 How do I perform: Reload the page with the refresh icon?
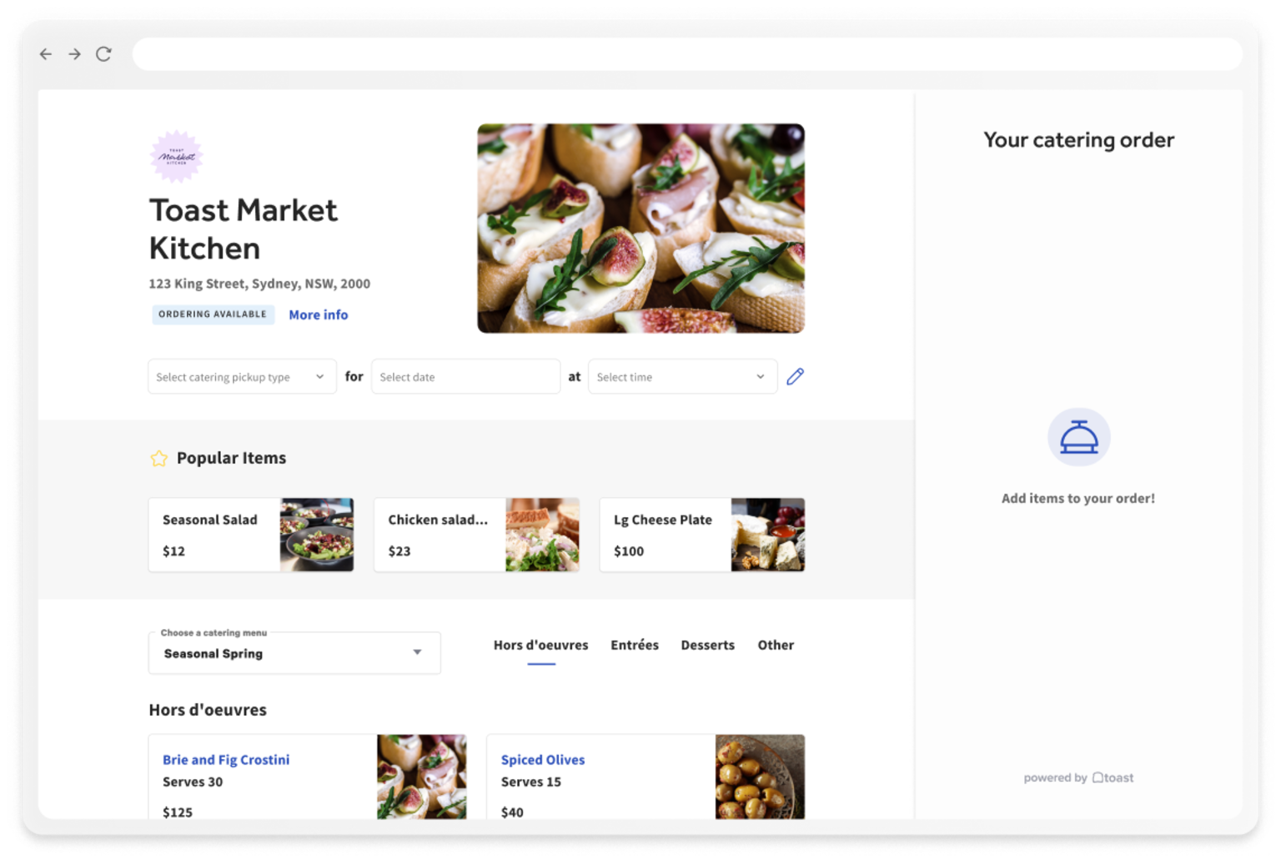(103, 54)
